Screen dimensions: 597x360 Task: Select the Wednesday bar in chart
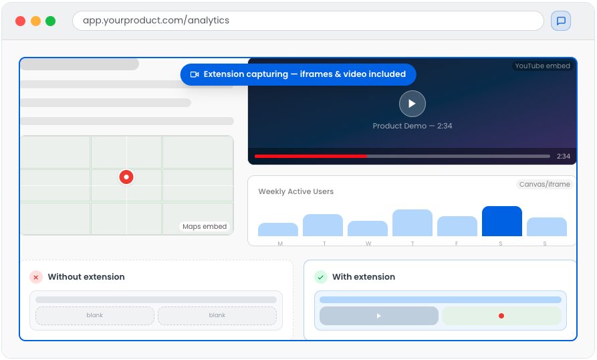click(368, 229)
